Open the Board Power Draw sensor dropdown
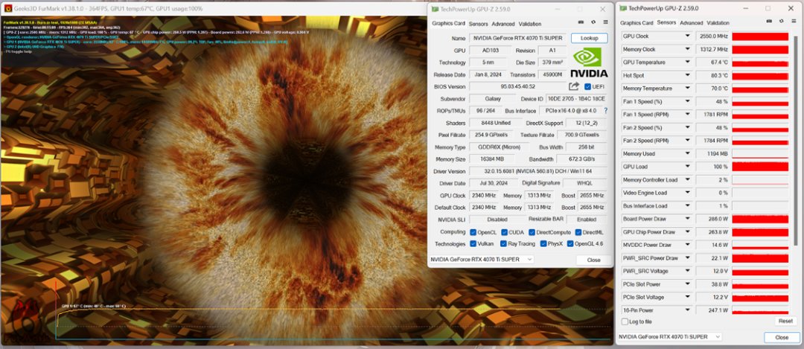Screen dimensions: 804x349 pyautogui.click(x=689, y=219)
